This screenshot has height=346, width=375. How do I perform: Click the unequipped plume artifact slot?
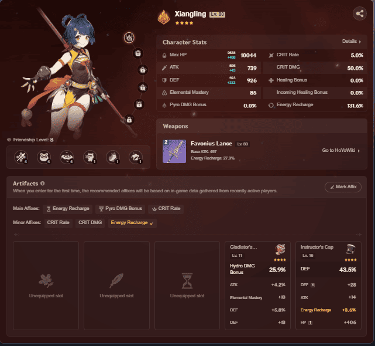tap(116, 286)
